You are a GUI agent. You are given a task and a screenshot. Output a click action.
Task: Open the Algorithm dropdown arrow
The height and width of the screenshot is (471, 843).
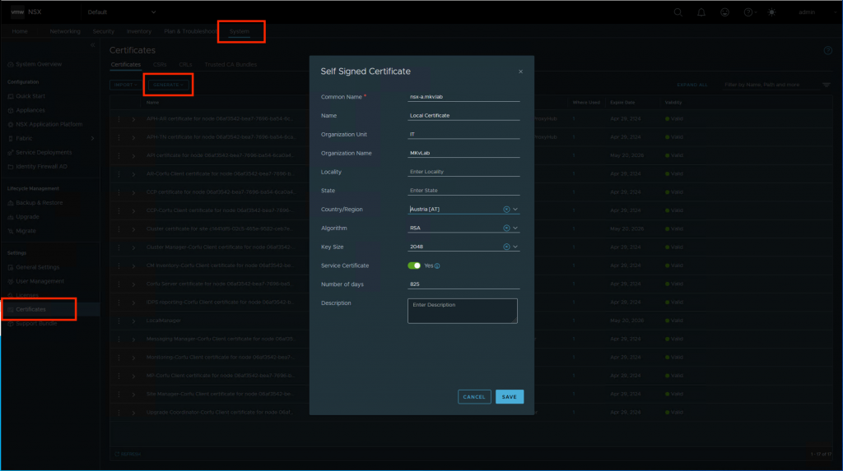point(515,228)
